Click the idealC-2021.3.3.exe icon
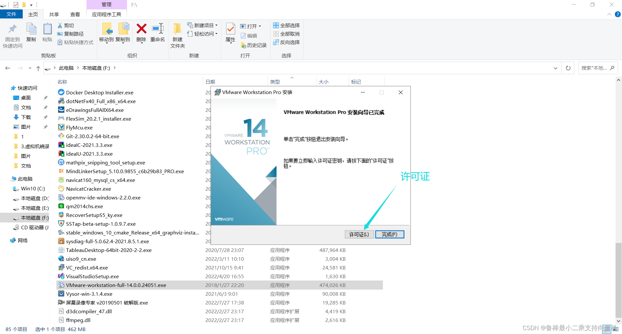Viewport: 622px width, 334px height. (x=61, y=145)
